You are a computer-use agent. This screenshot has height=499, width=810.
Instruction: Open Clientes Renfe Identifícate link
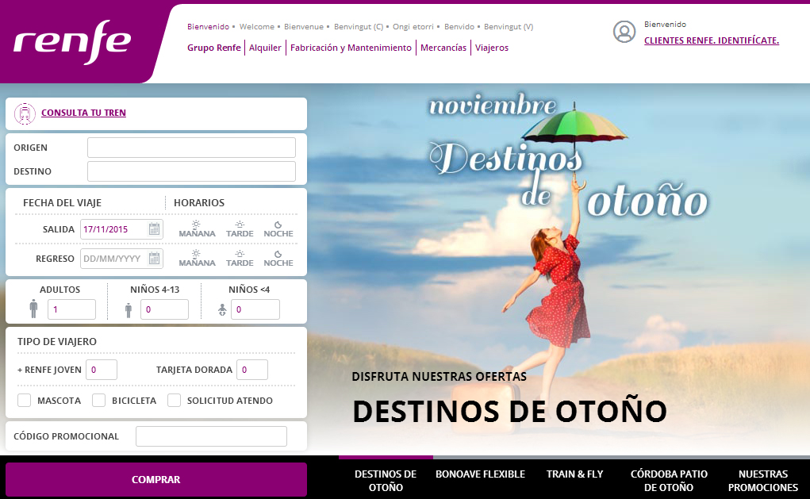(x=711, y=40)
